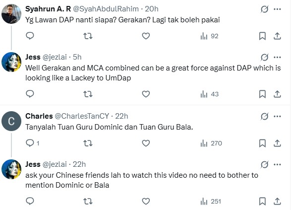Viewport: 293px width, 210px height.
Task: Open Charles's letter C avatar
Action: 11,121
